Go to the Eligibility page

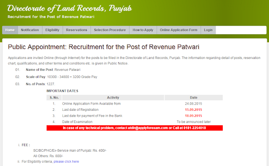point(52,30)
